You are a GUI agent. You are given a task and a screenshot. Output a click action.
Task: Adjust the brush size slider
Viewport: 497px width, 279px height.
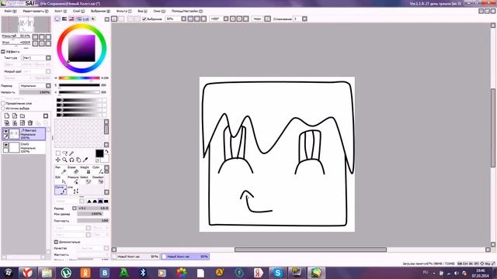93,208
